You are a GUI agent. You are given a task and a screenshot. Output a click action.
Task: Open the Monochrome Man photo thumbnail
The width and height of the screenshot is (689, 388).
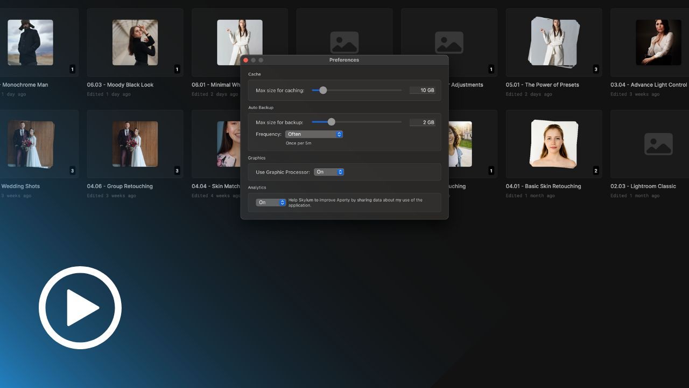(x=30, y=43)
